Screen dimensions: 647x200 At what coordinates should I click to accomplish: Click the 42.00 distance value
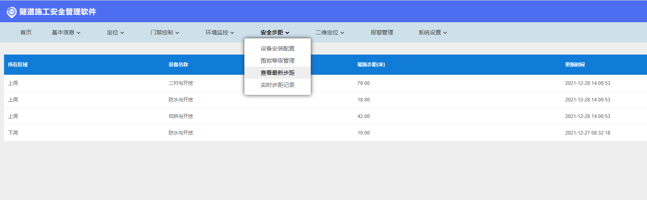363,116
